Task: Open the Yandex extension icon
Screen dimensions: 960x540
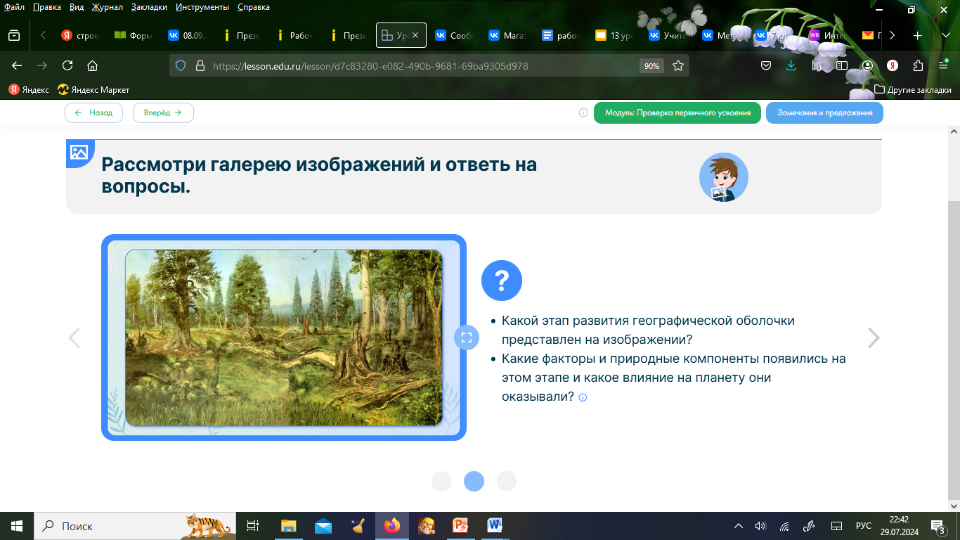Action: tap(893, 65)
